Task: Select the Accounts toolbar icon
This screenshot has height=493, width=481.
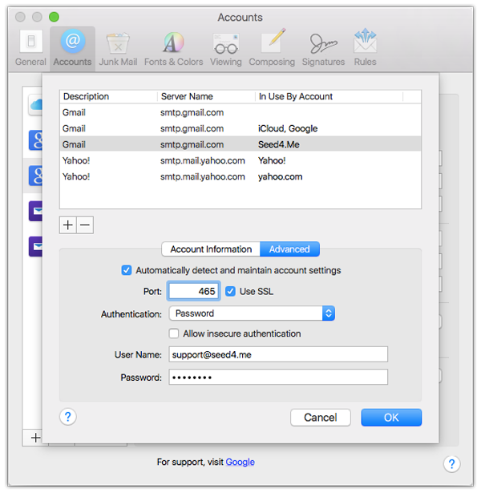Action: click(x=72, y=48)
